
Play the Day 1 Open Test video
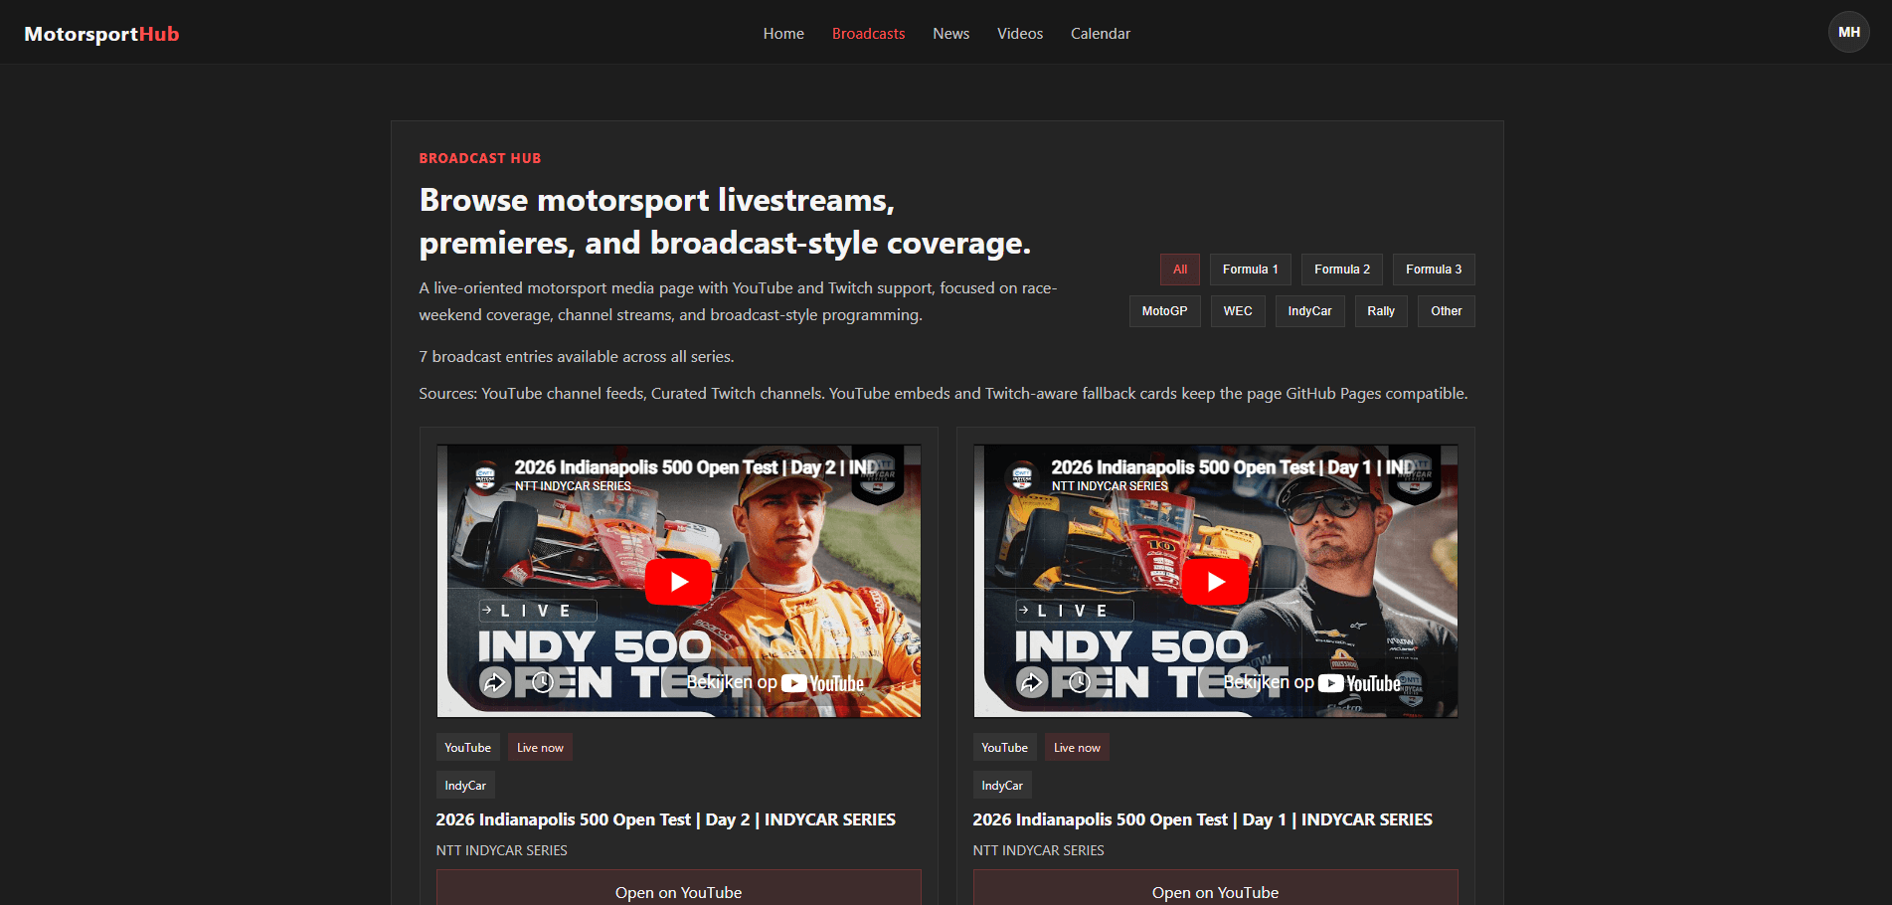tap(1215, 582)
